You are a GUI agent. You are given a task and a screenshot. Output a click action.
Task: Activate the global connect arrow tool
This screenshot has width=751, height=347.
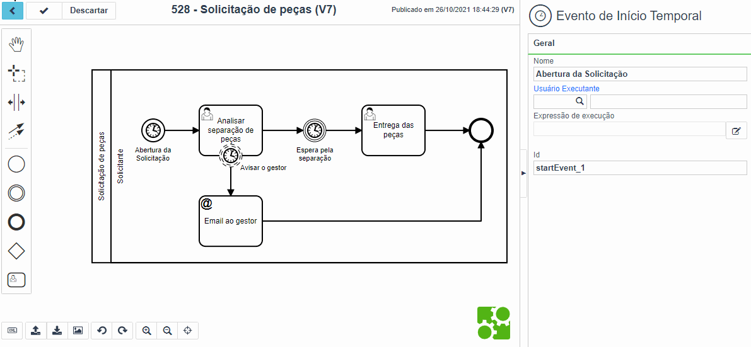coord(17,130)
